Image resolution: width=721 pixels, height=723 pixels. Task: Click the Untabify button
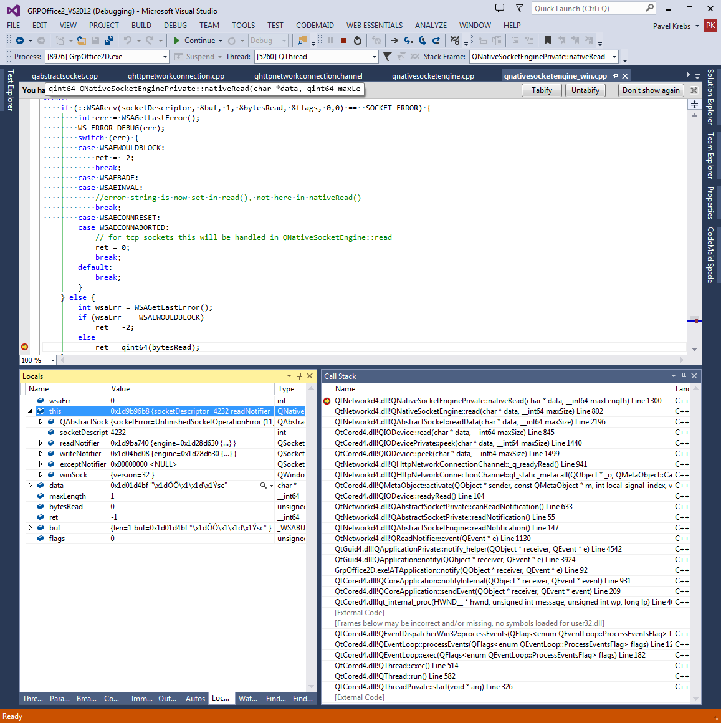(585, 90)
